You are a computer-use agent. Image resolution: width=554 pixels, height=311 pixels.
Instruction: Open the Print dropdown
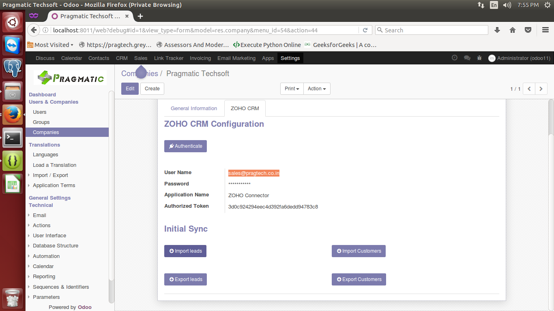point(292,89)
